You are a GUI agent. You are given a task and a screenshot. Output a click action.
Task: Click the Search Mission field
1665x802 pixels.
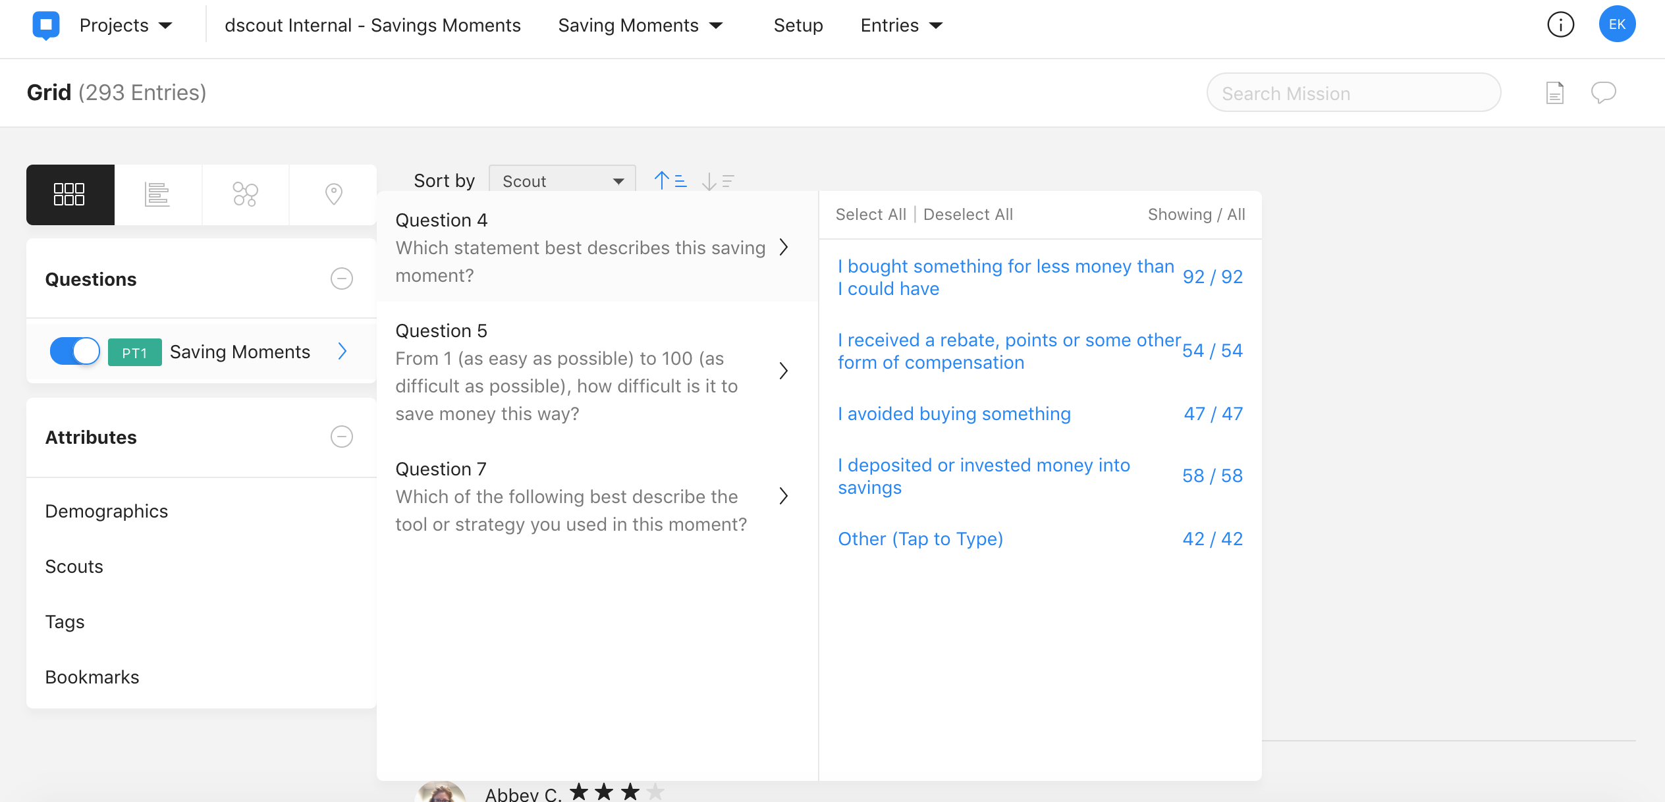coord(1353,93)
